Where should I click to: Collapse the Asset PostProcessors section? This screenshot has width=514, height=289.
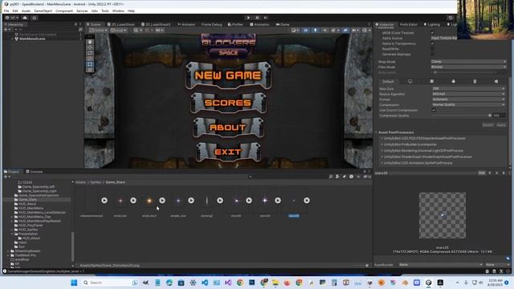pos(376,132)
